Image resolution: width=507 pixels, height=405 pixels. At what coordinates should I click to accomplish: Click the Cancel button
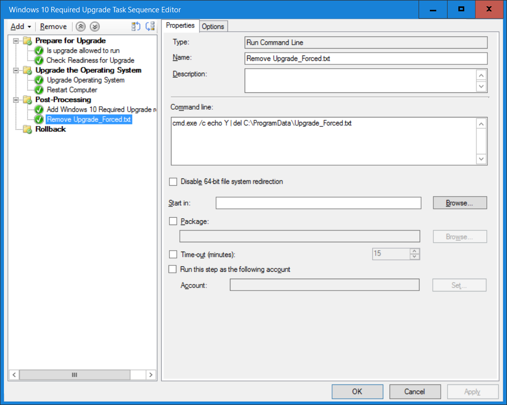(x=415, y=392)
